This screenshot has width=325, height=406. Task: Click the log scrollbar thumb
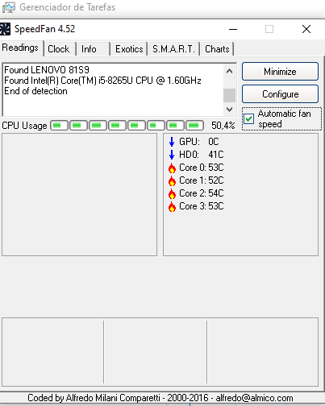[x=229, y=95]
